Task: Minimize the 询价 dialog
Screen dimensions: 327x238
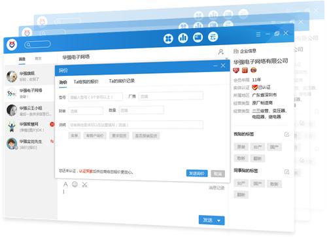Action: 215,65
